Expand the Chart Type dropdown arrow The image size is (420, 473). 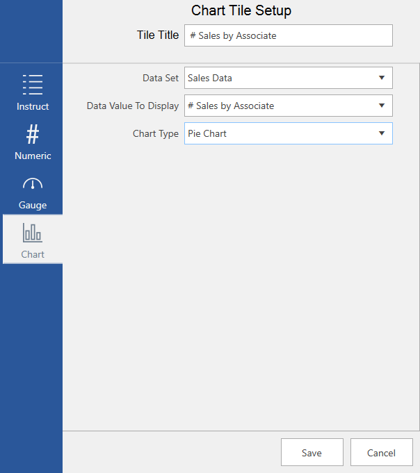tap(382, 133)
